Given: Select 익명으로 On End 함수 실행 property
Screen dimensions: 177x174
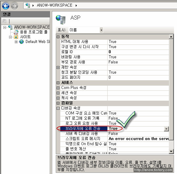Looking at the screenshot, I should pos(84,144).
